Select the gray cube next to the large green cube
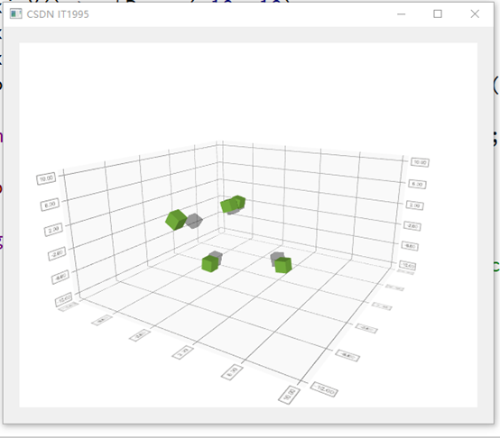 [194, 221]
